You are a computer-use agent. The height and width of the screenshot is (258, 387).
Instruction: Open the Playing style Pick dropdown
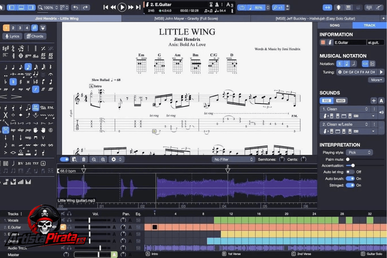tap(359, 152)
